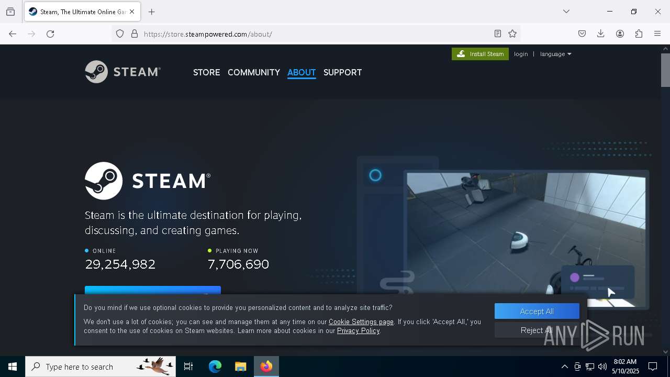Open the SUPPORT menu item

[342, 72]
